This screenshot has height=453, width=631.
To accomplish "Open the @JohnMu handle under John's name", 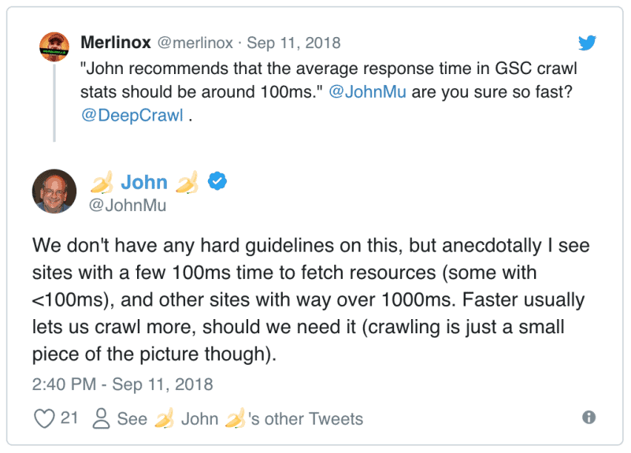I will [x=128, y=206].
